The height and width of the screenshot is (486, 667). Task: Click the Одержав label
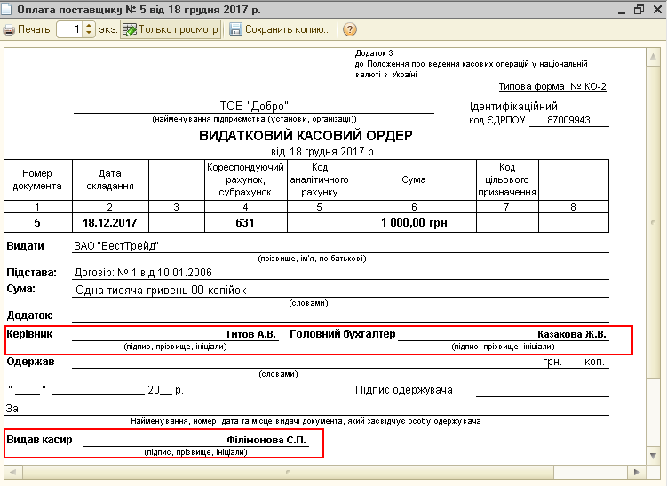coord(30,362)
